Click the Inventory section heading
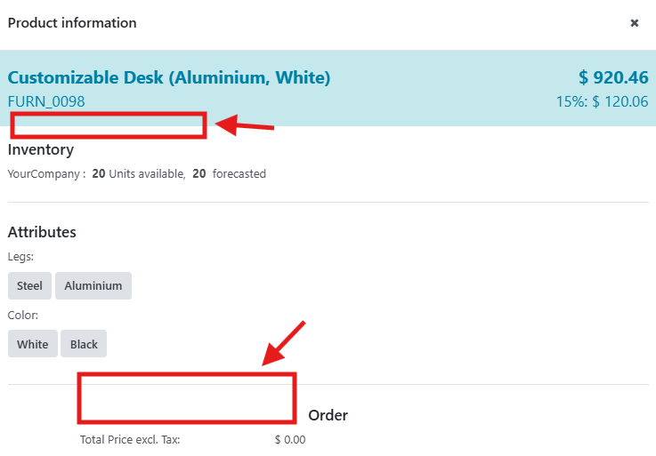656x456 pixels. coord(41,149)
